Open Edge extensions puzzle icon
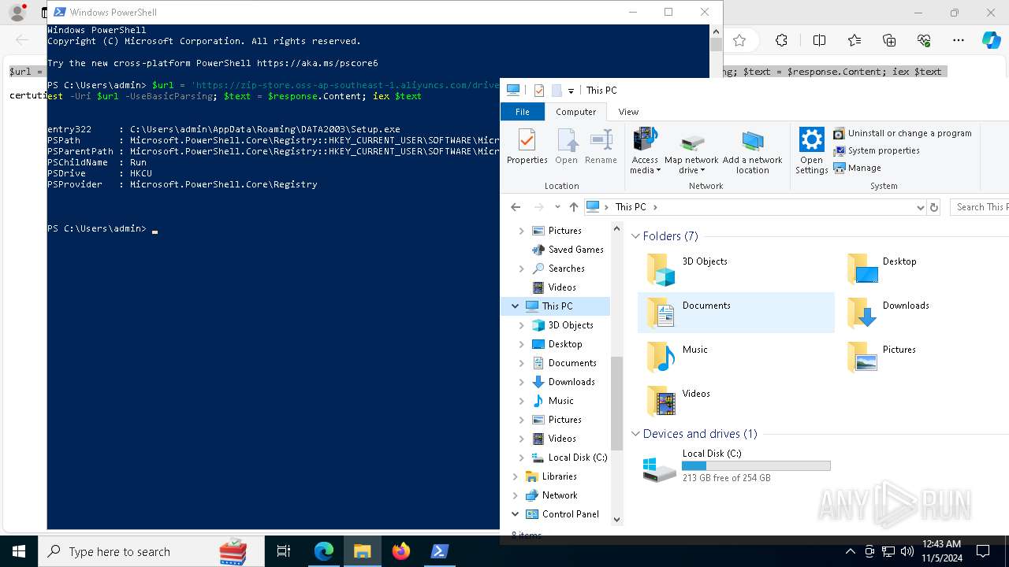The width and height of the screenshot is (1009, 567). [781, 40]
